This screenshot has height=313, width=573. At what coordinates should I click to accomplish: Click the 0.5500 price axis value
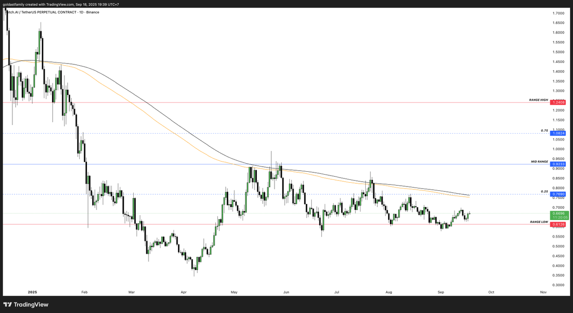[x=559, y=237]
